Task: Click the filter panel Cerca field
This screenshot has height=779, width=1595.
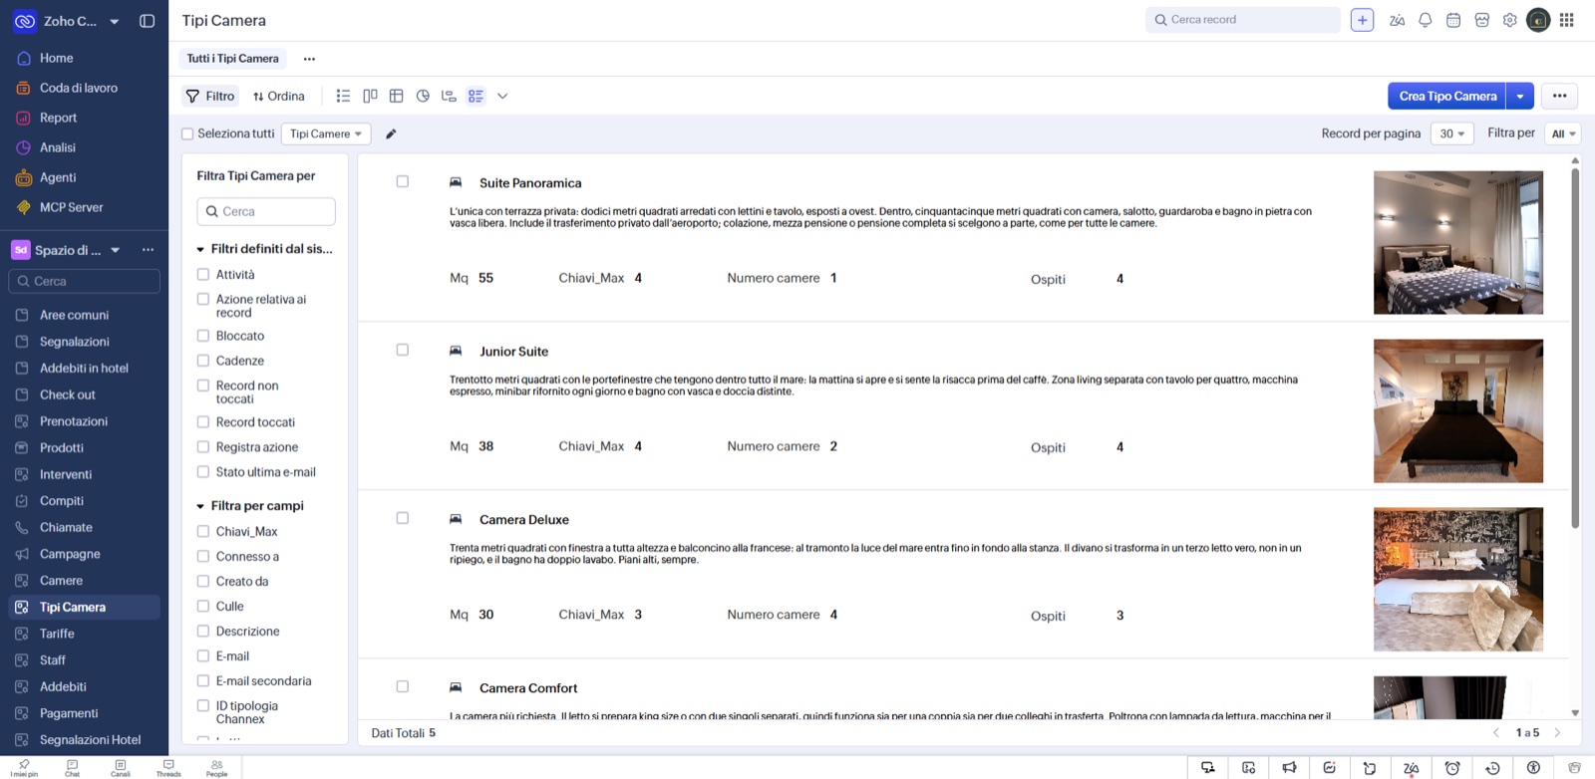Action: click(x=266, y=211)
